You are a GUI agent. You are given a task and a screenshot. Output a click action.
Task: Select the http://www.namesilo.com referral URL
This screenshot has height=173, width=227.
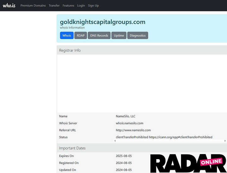(133, 130)
